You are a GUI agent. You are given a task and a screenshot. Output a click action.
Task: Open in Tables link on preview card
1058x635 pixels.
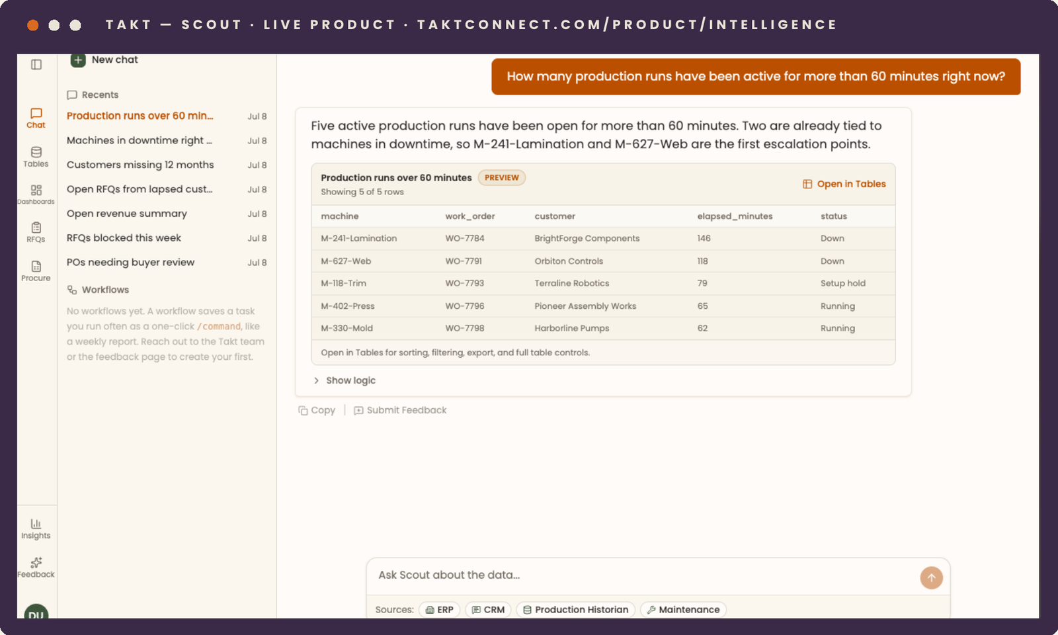tap(844, 184)
